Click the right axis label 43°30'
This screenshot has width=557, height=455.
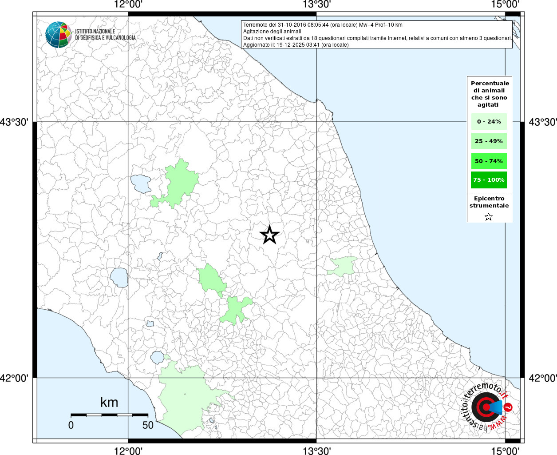pyautogui.click(x=542, y=122)
